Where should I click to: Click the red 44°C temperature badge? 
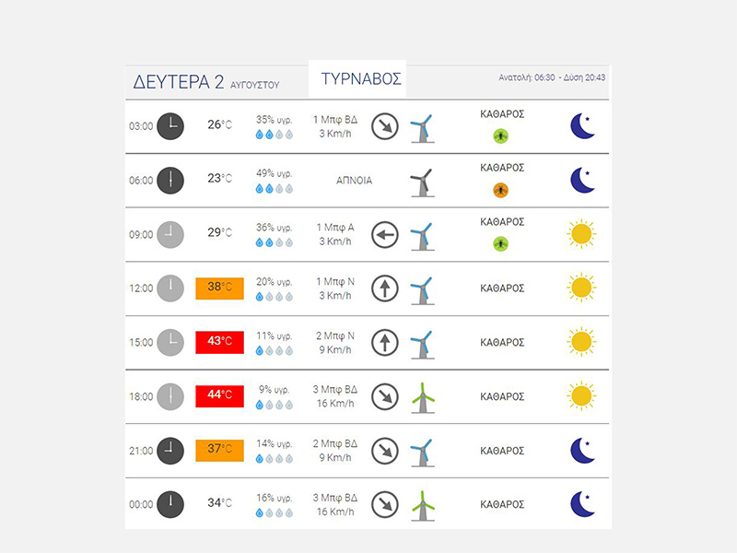pos(219,395)
